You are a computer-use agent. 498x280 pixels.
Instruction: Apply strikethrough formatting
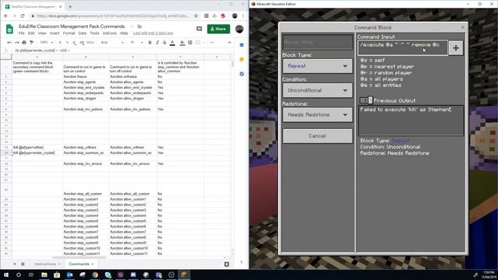[164, 43]
